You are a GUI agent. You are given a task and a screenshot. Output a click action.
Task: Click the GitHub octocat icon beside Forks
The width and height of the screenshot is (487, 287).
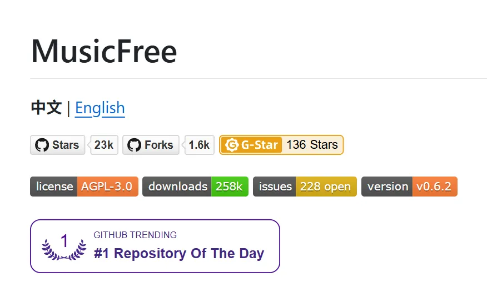134,145
